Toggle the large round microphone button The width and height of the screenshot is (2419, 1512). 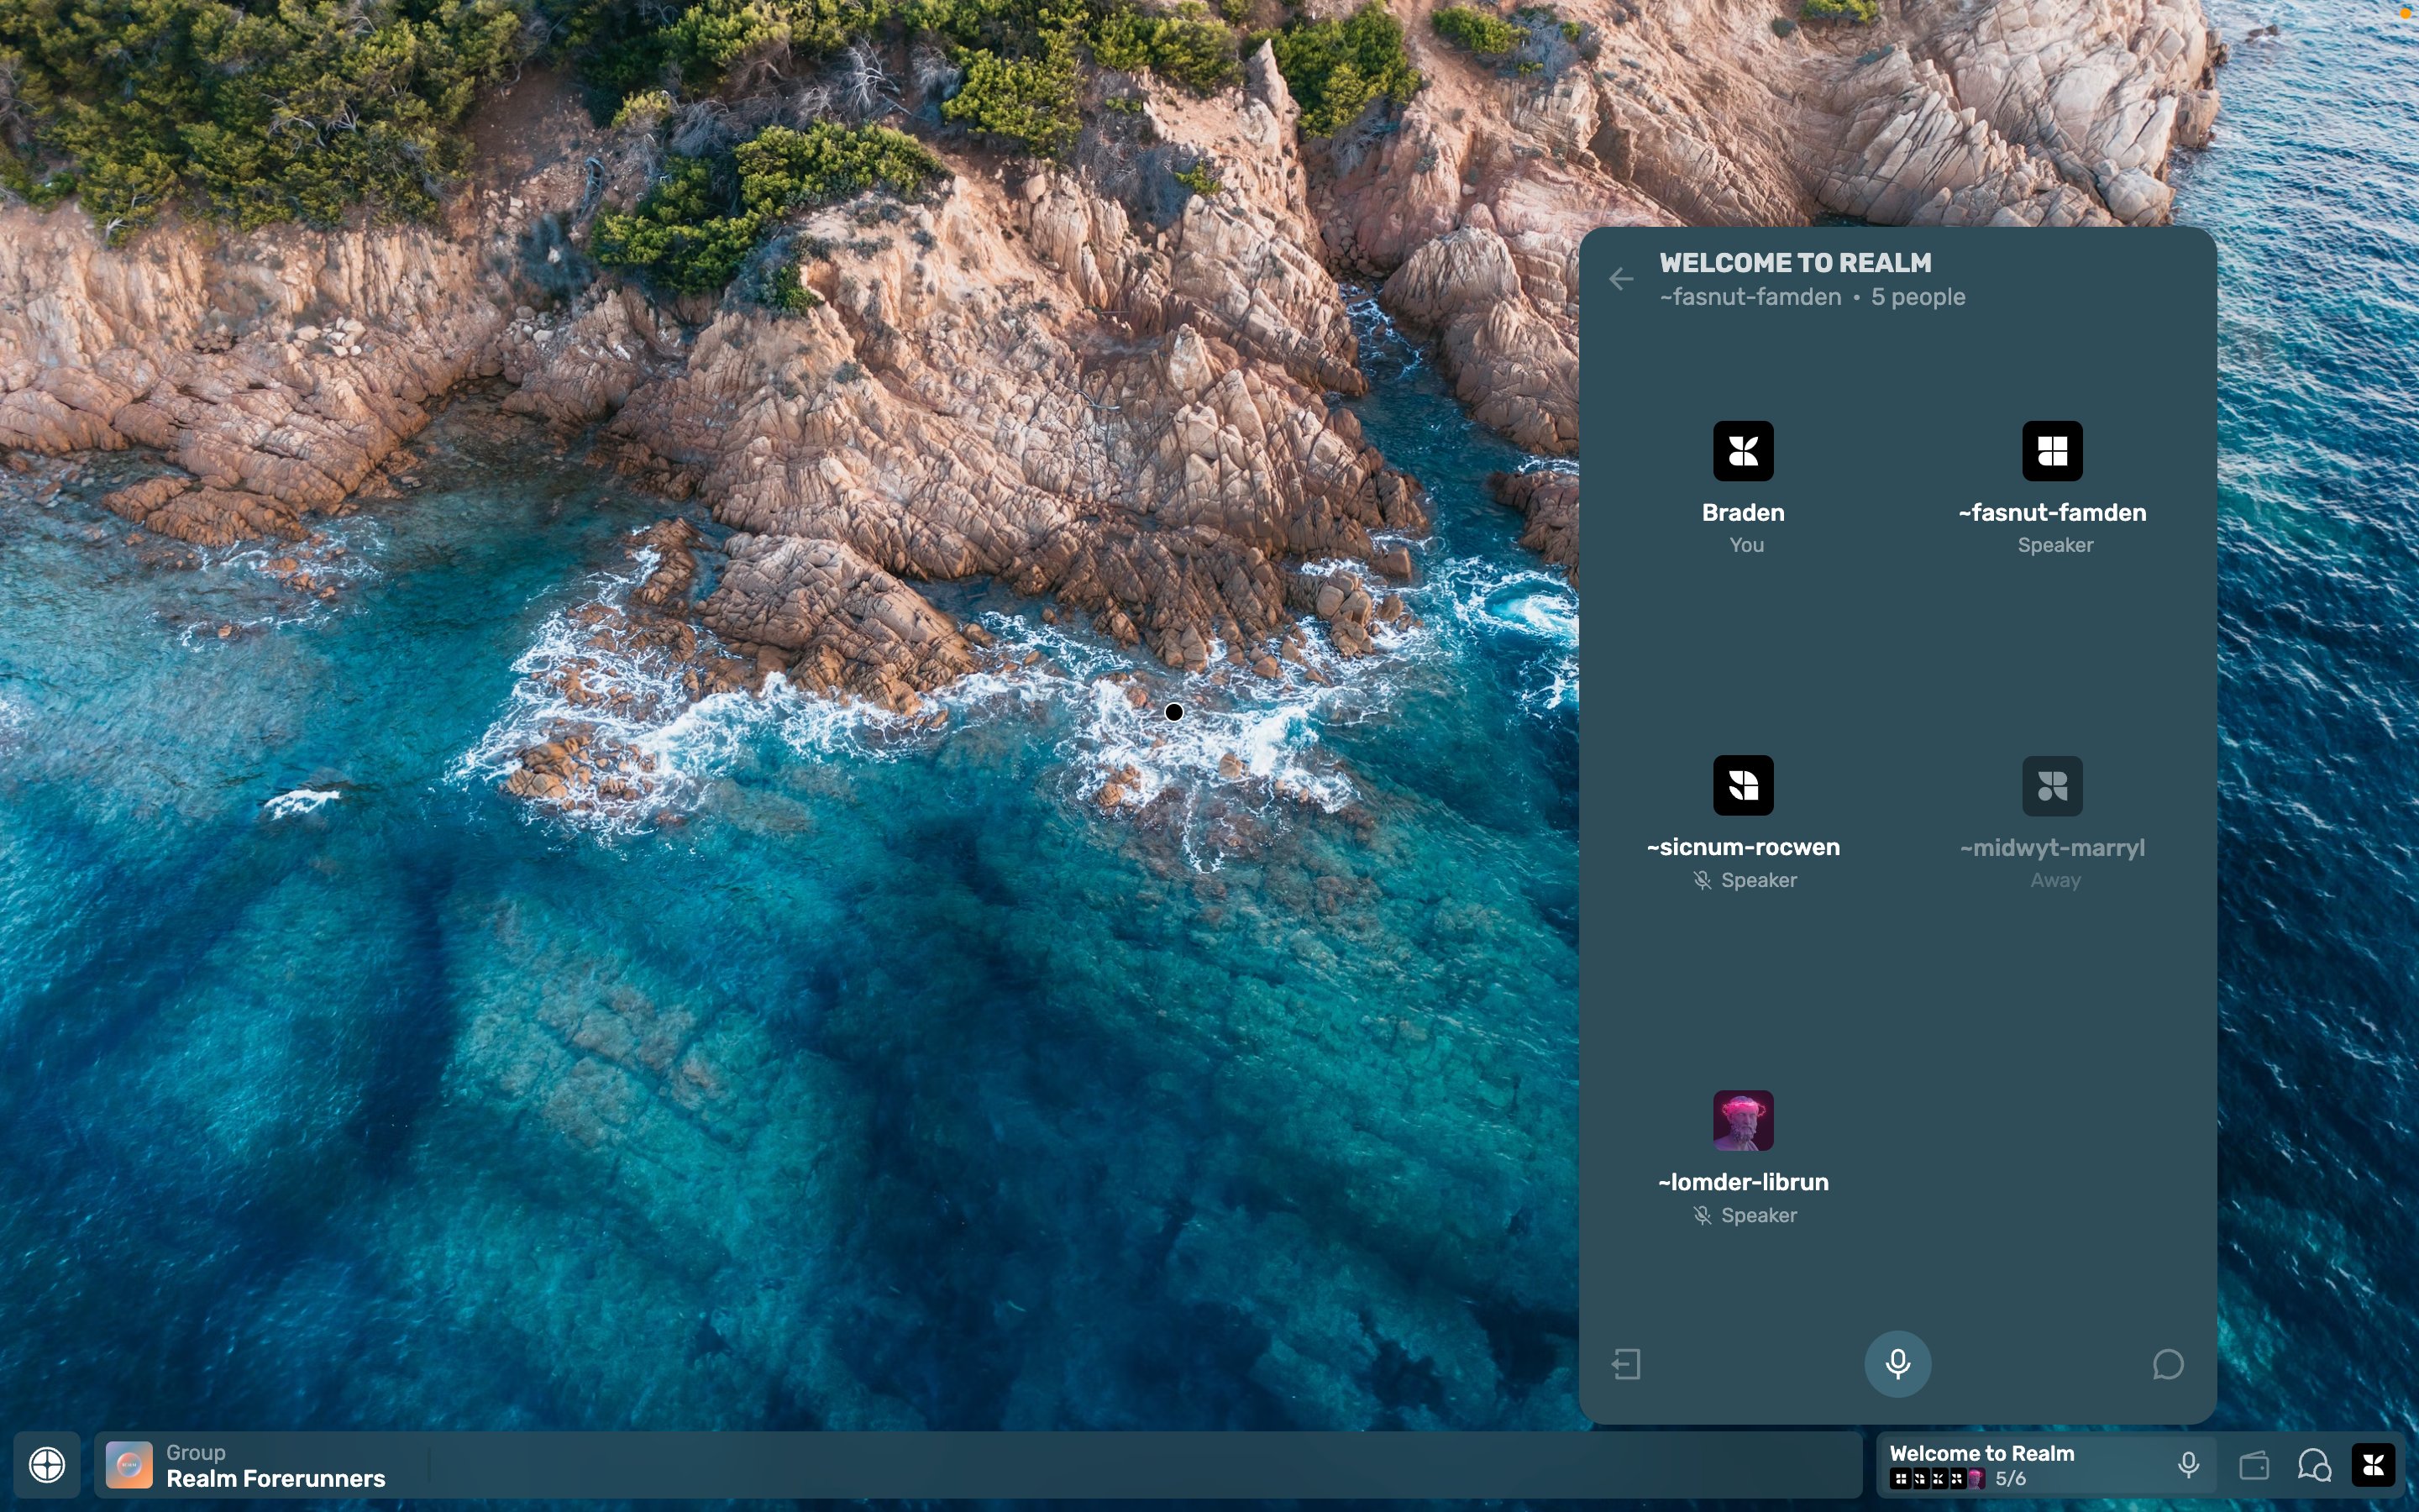[1897, 1364]
